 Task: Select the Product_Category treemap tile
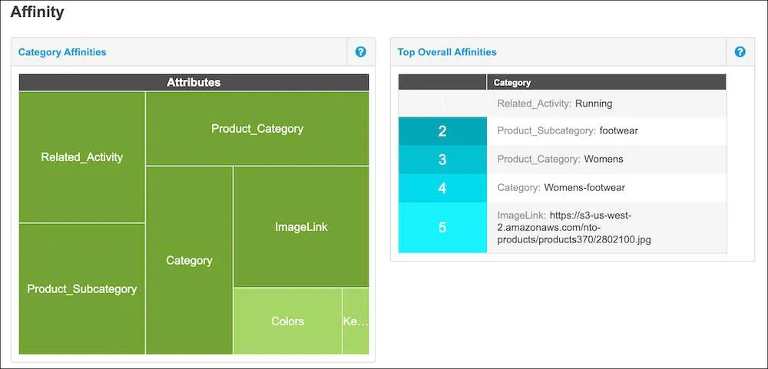pyautogui.click(x=257, y=129)
